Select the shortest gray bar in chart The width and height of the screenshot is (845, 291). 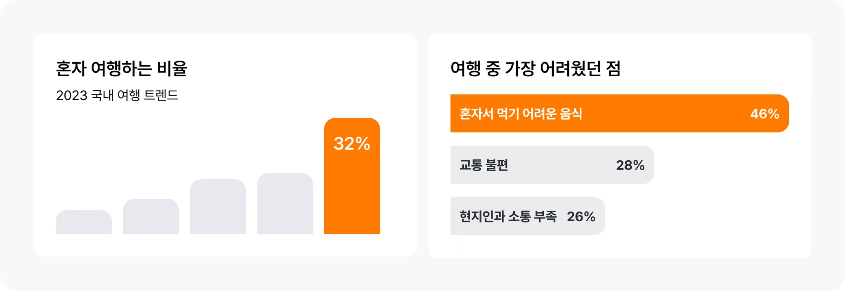tap(84, 222)
